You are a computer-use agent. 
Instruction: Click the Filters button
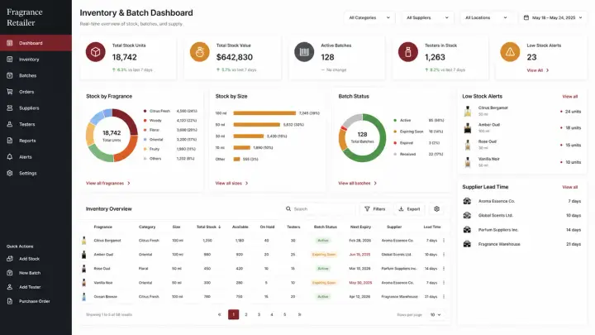click(x=375, y=209)
